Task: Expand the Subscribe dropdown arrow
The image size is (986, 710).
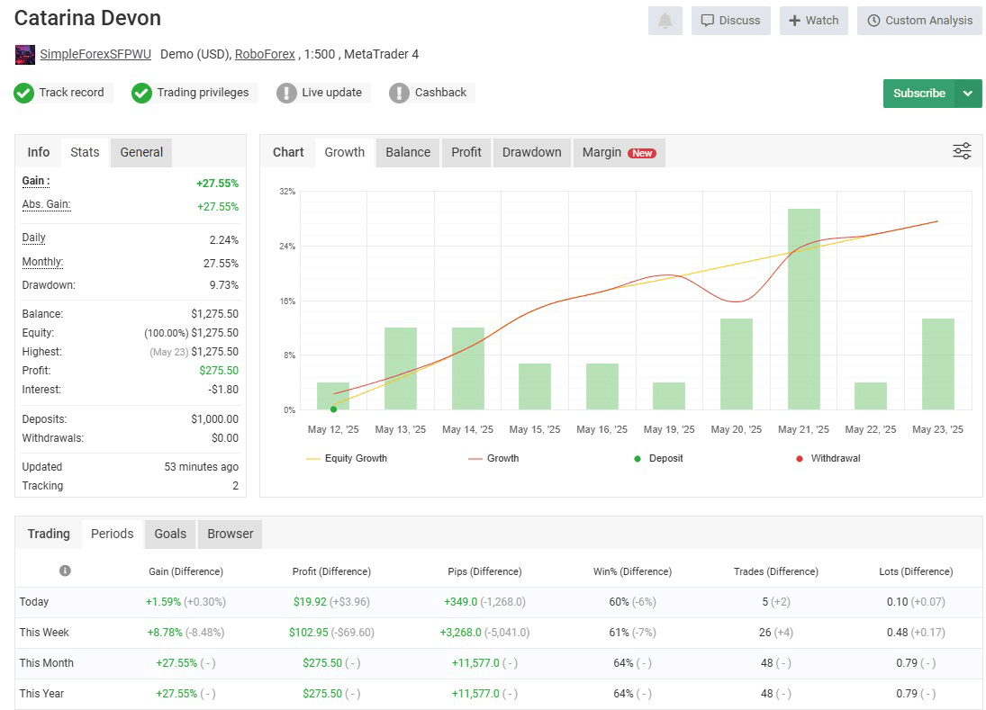Action: coord(968,94)
